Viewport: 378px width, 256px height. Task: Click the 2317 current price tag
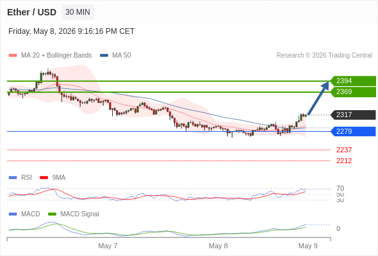pos(353,115)
